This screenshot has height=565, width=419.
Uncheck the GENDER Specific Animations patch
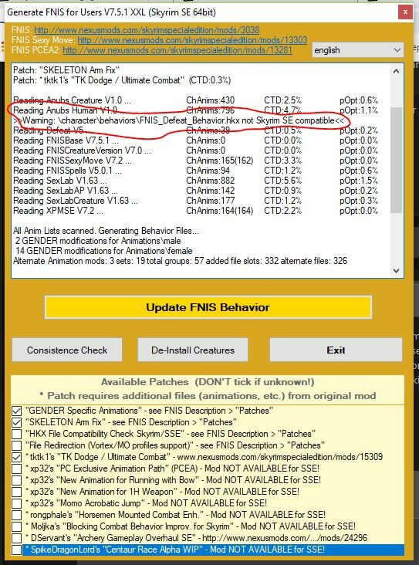point(16,411)
